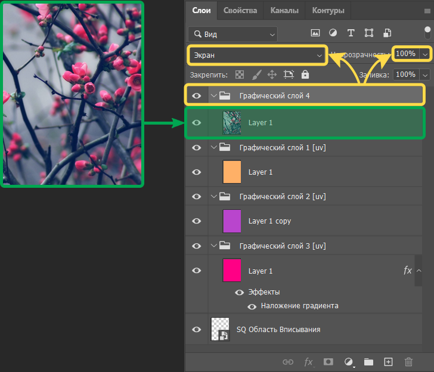The image size is (434, 372).
Task: Click the pink Layer 1 color thumbnail
Action: [232, 271]
